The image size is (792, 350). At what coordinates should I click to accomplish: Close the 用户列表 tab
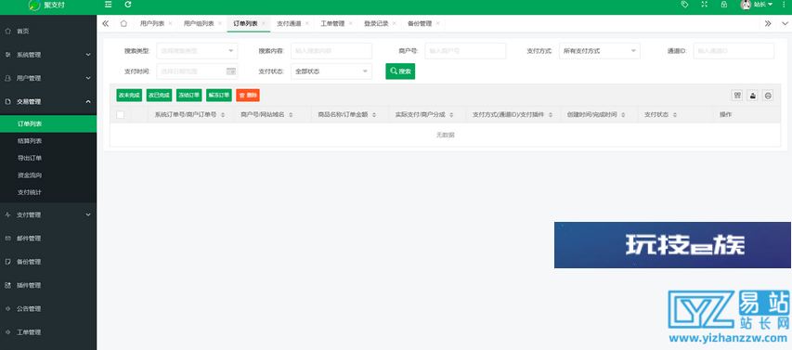coord(170,24)
